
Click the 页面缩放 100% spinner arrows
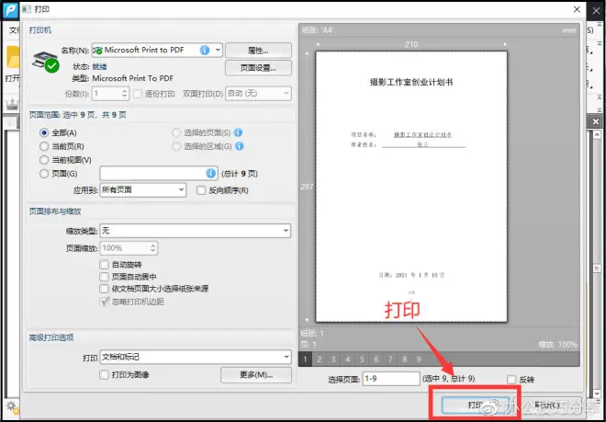tap(153, 248)
